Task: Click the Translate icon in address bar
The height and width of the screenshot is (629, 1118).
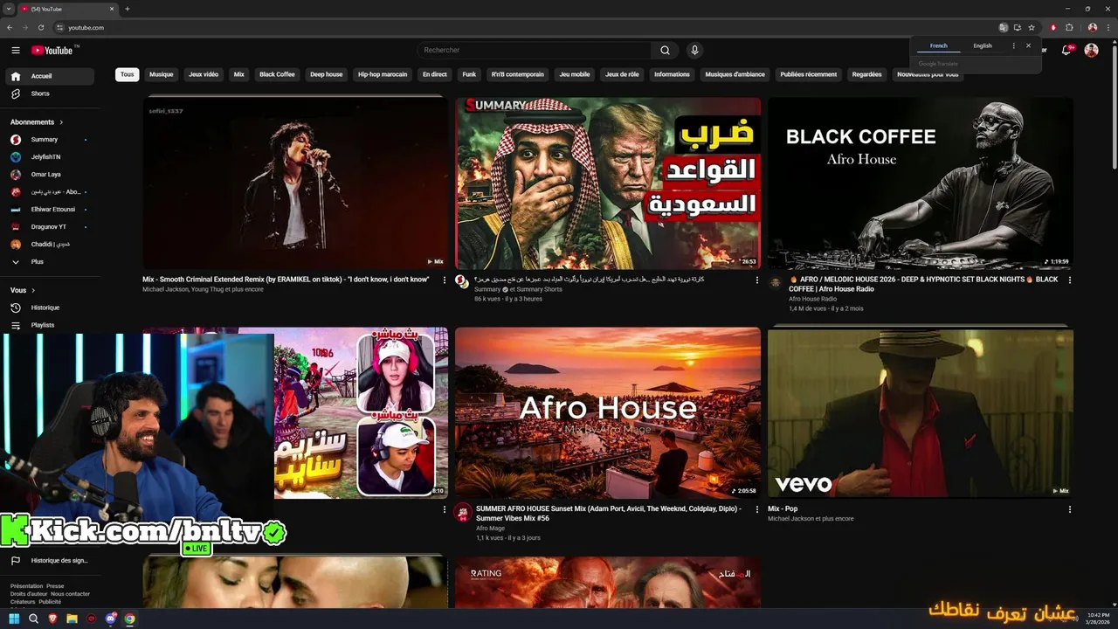Action: (1004, 27)
